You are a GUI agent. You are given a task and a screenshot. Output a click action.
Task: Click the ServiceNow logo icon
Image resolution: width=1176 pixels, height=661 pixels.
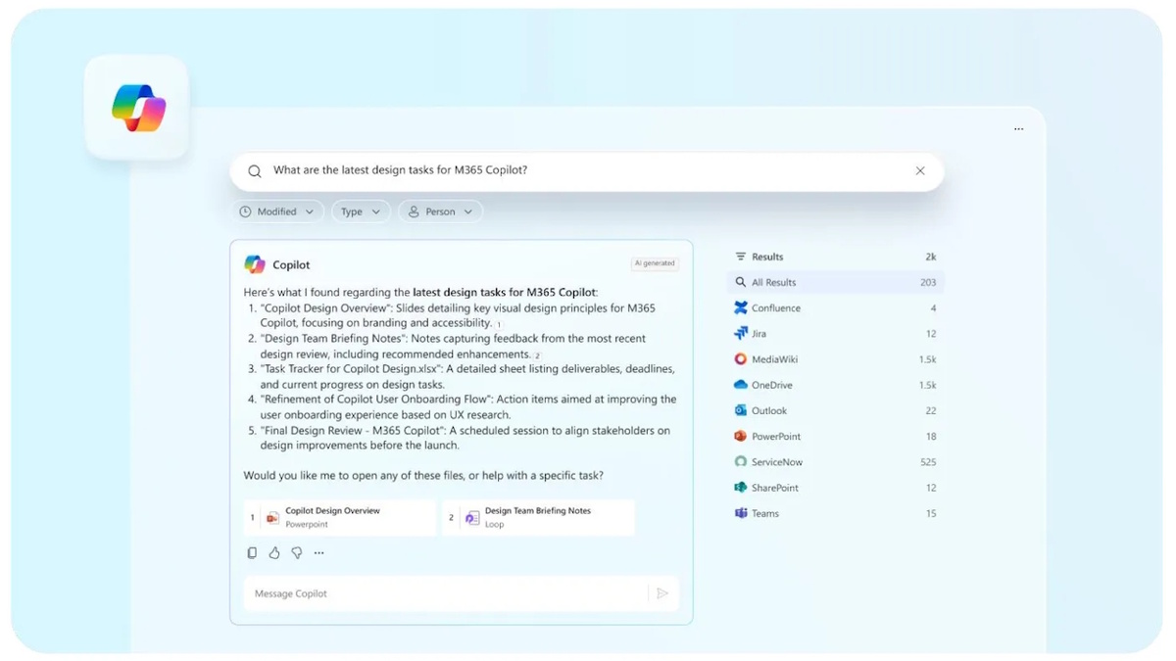pos(741,461)
